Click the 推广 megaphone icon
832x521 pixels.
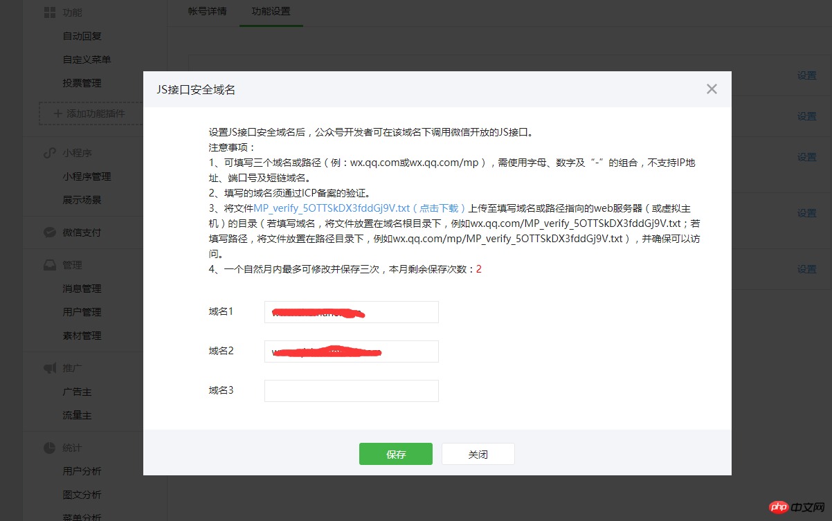tap(49, 369)
